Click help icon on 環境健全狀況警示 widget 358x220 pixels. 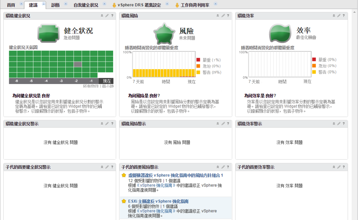(x=112, y=124)
